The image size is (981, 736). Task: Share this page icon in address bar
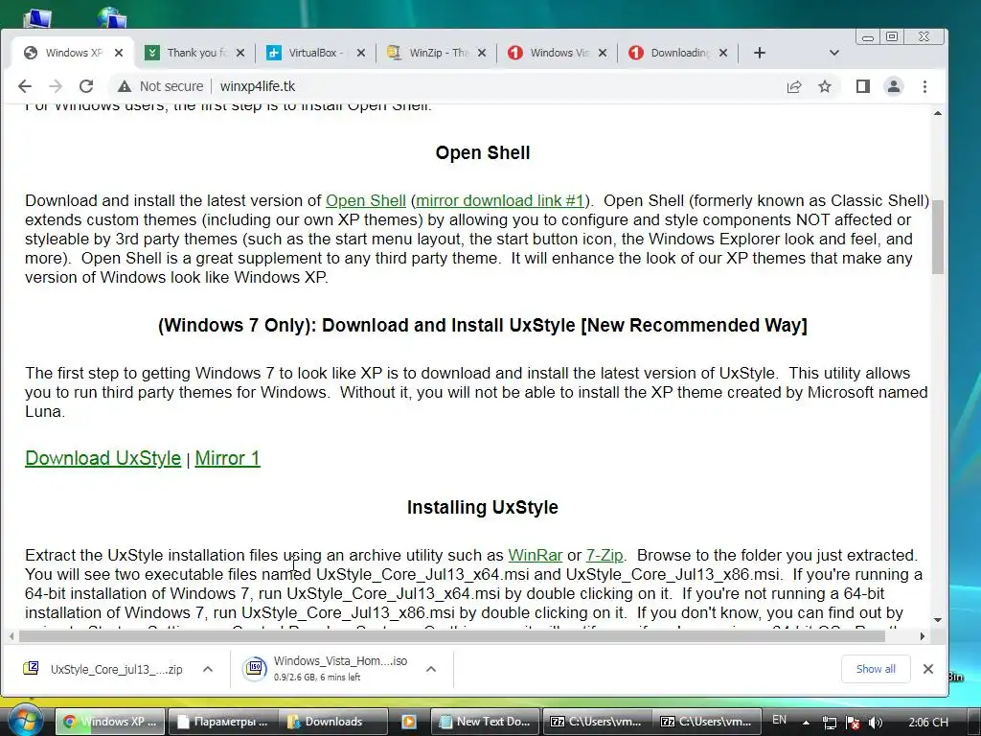coord(794,86)
